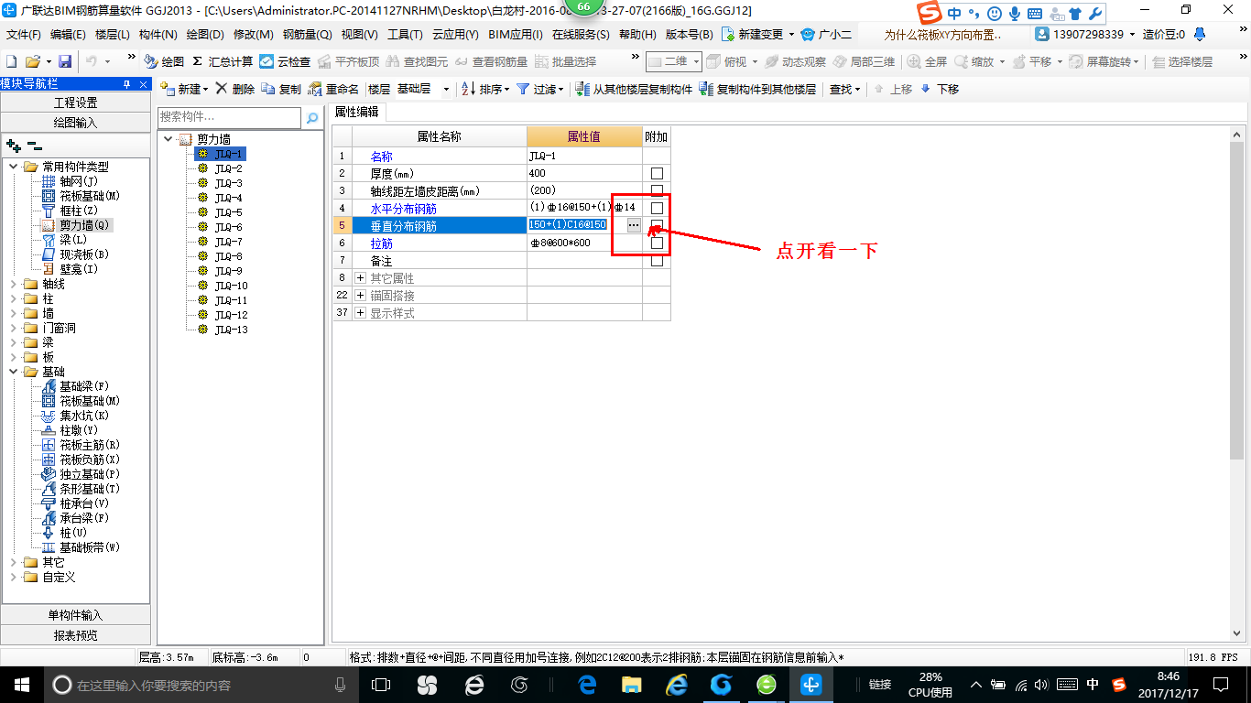Tick the 附加 checkbox for 厚度(mm)
The height and width of the screenshot is (703, 1251).
pyautogui.click(x=657, y=173)
